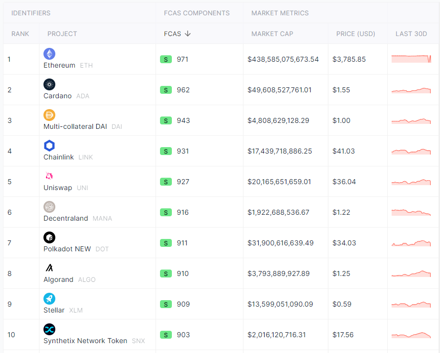Click the Stellar rocket logo icon
The width and height of the screenshot is (440, 353).
click(49, 299)
